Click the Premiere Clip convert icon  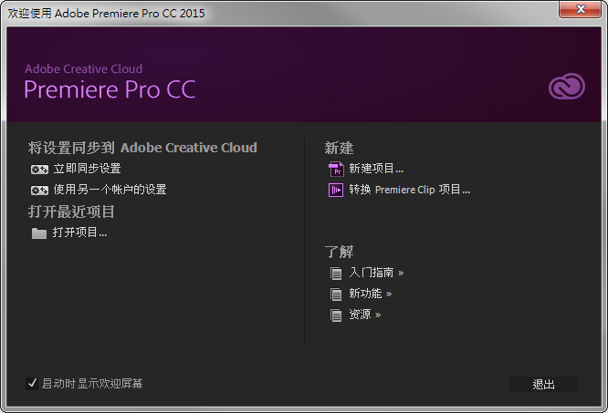click(336, 190)
